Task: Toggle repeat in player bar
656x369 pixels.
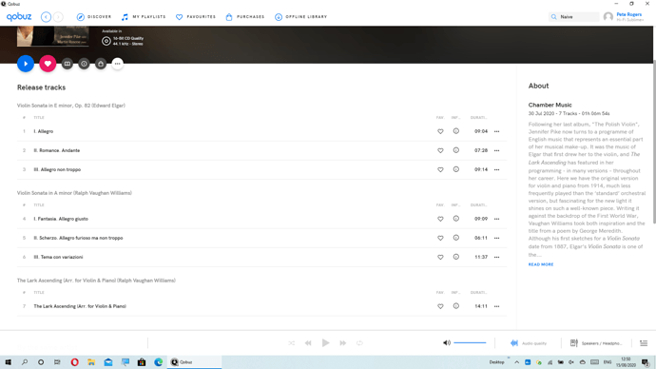Action: (359, 343)
